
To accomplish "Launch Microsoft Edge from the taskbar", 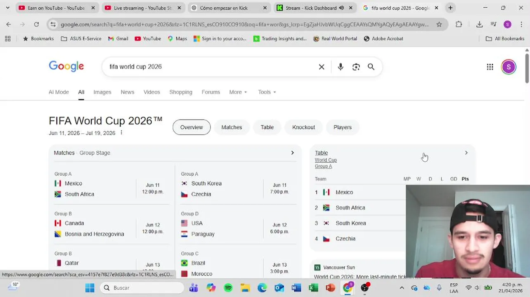I will 262,288.
